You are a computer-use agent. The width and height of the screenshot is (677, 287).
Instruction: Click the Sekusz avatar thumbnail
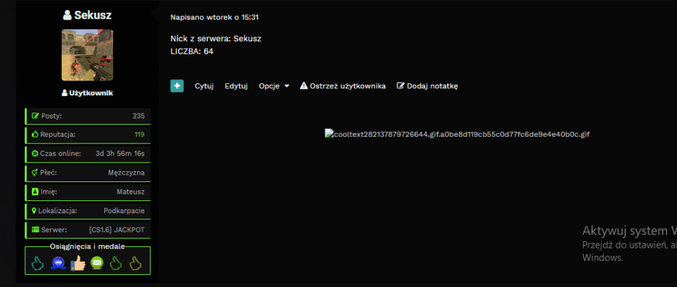87,55
